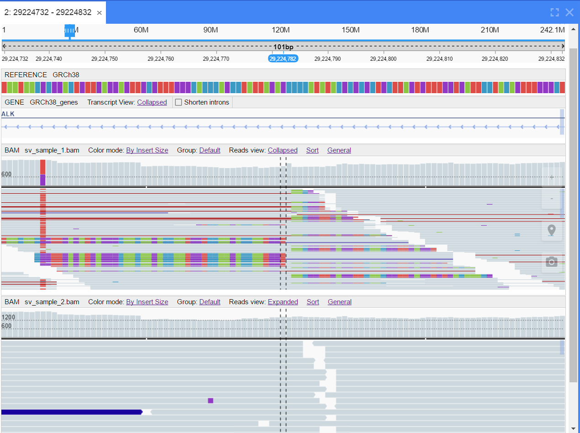Open Transcript View Collapsed dropdown
Viewport: 580px width, 433px height.
152,102
